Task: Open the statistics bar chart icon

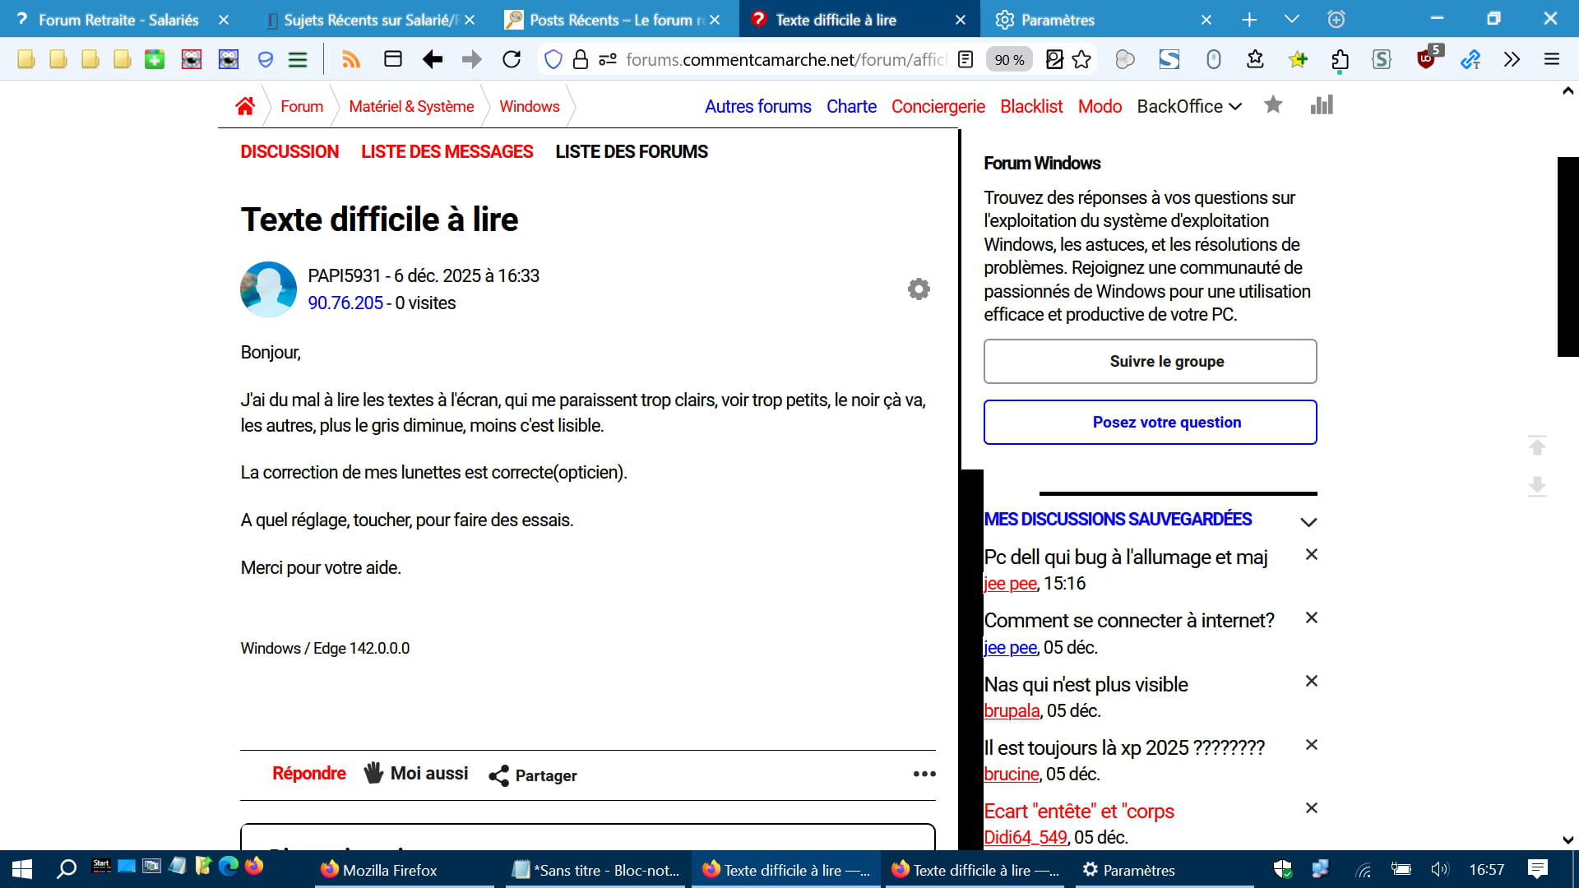Action: tap(1322, 105)
